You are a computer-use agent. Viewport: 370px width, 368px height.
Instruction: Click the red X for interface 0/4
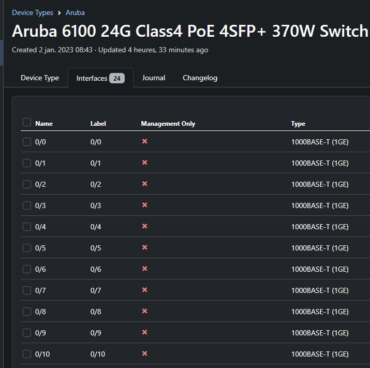145,226
